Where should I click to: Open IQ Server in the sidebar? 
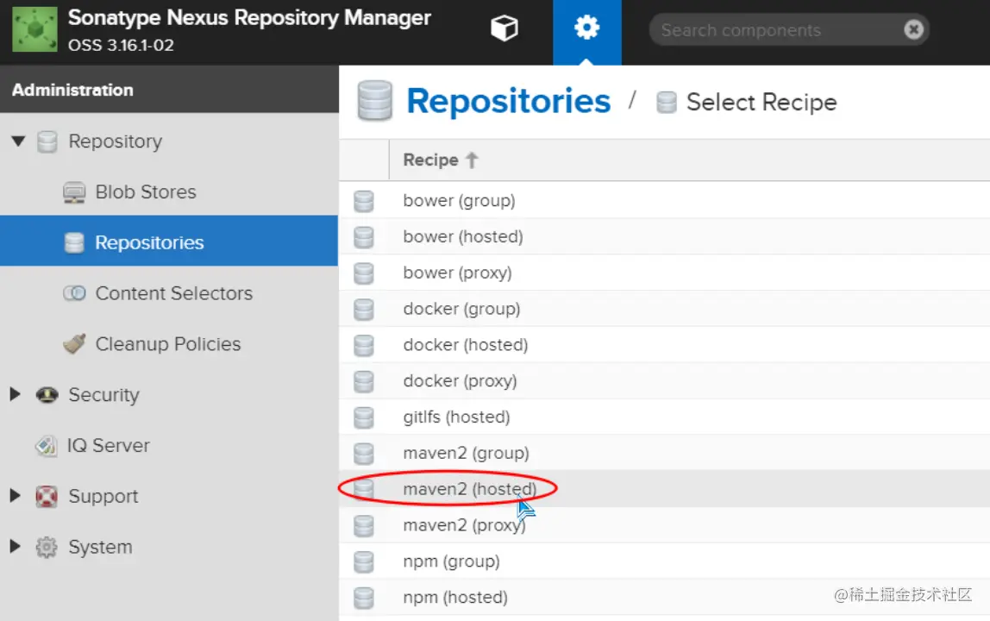click(109, 445)
